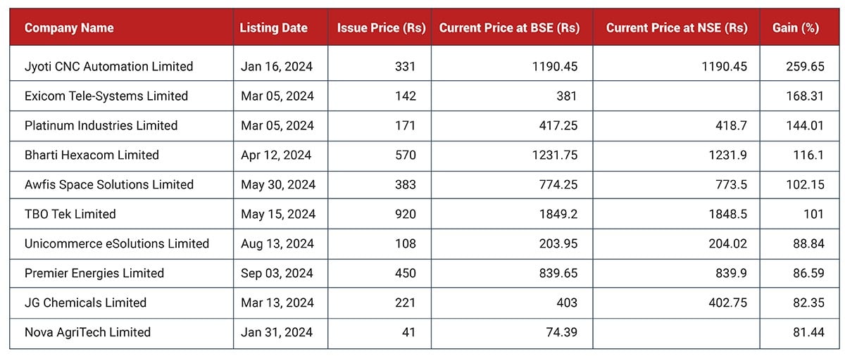Screen dimensions: 845x356
Task: Click the Current Price at BSE header
Action: [509, 28]
